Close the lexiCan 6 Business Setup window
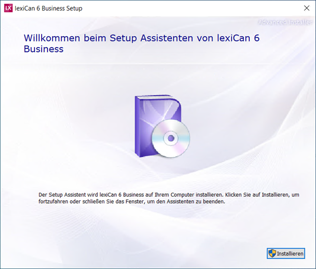This screenshot has height=269, width=316. (x=306, y=8)
